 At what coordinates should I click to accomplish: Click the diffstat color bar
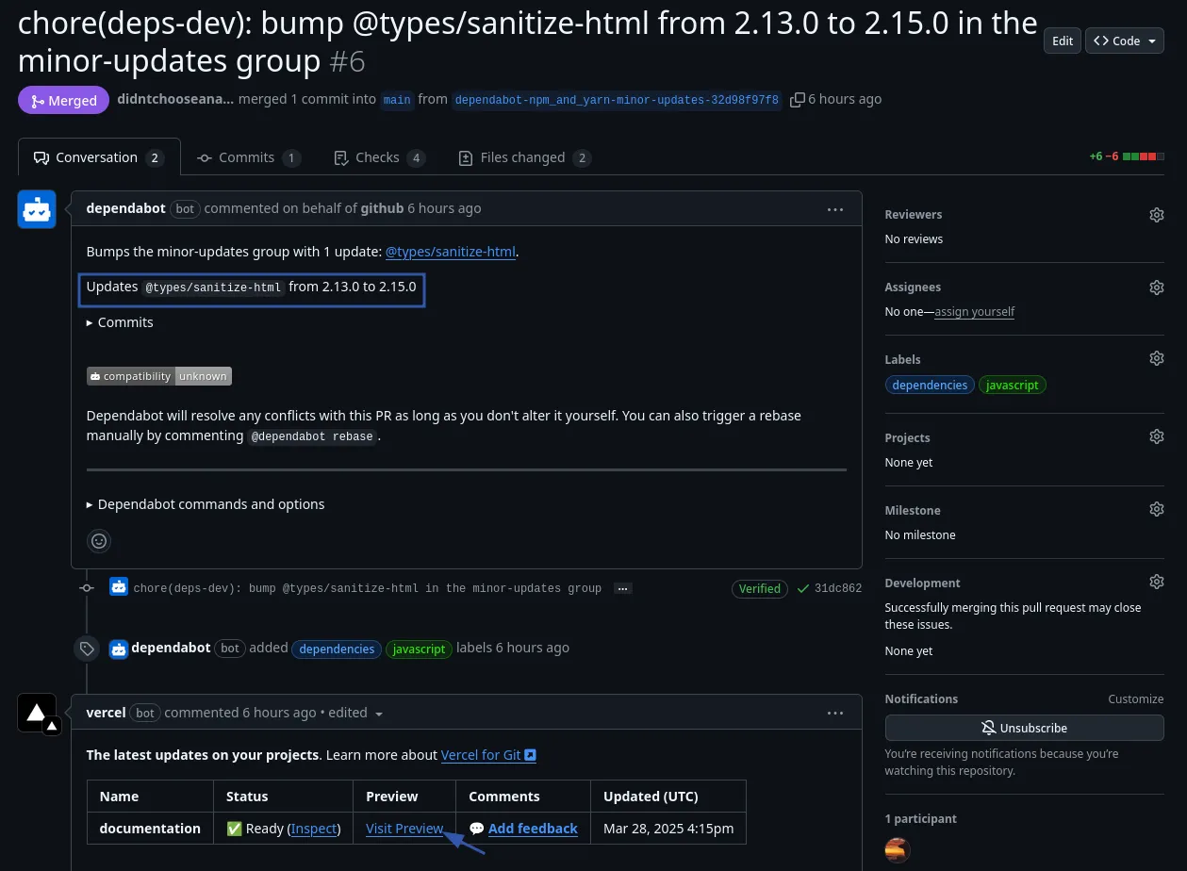(1143, 156)
